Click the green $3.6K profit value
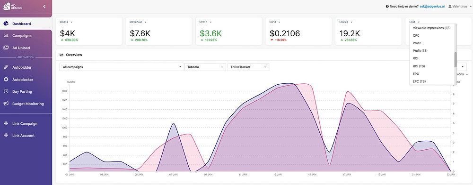Screen dimensions: 473x185 click(x=210, y=33)
